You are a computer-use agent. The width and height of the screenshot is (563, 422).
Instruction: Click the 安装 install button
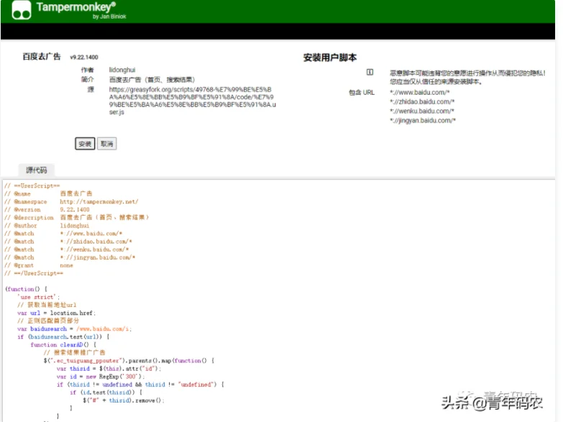pos(85,144)
